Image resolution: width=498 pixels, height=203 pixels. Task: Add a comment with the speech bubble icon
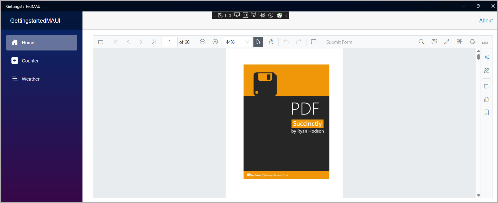314,42
